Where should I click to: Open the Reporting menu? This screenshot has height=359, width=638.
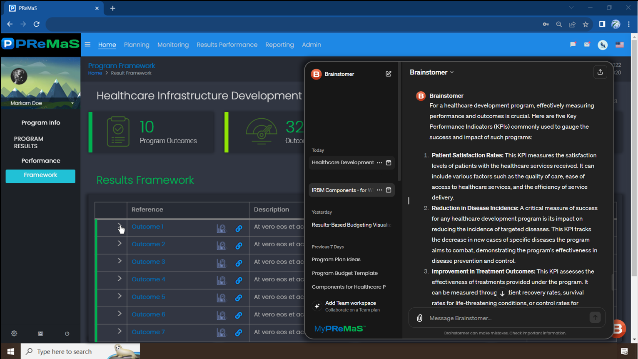point(279,45)
